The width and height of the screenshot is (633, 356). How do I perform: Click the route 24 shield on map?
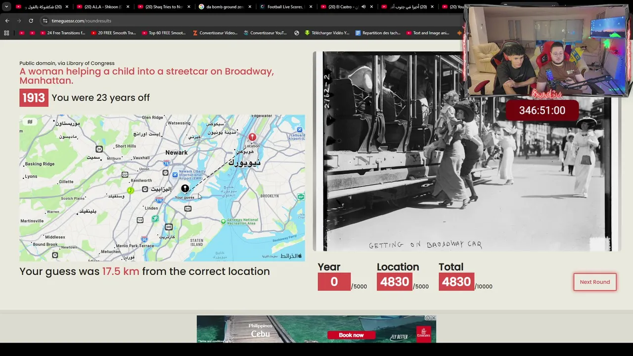pos(99,149)
